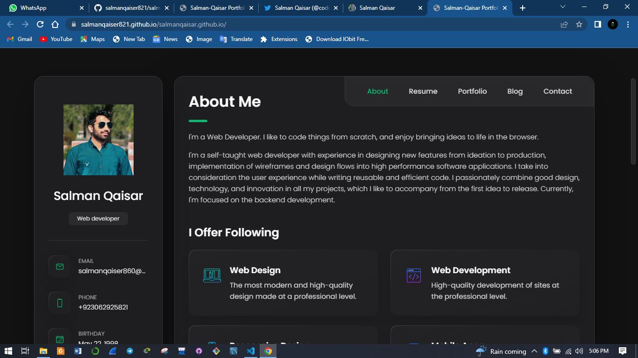Click the email envelope icon in sidebar
The width and height of the screenshot is (638, 358).
tap(59, 267)
